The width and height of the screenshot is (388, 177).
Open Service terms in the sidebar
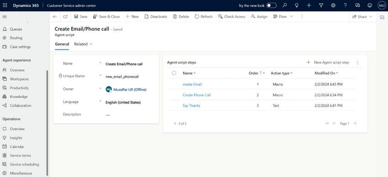click(20, 156)
